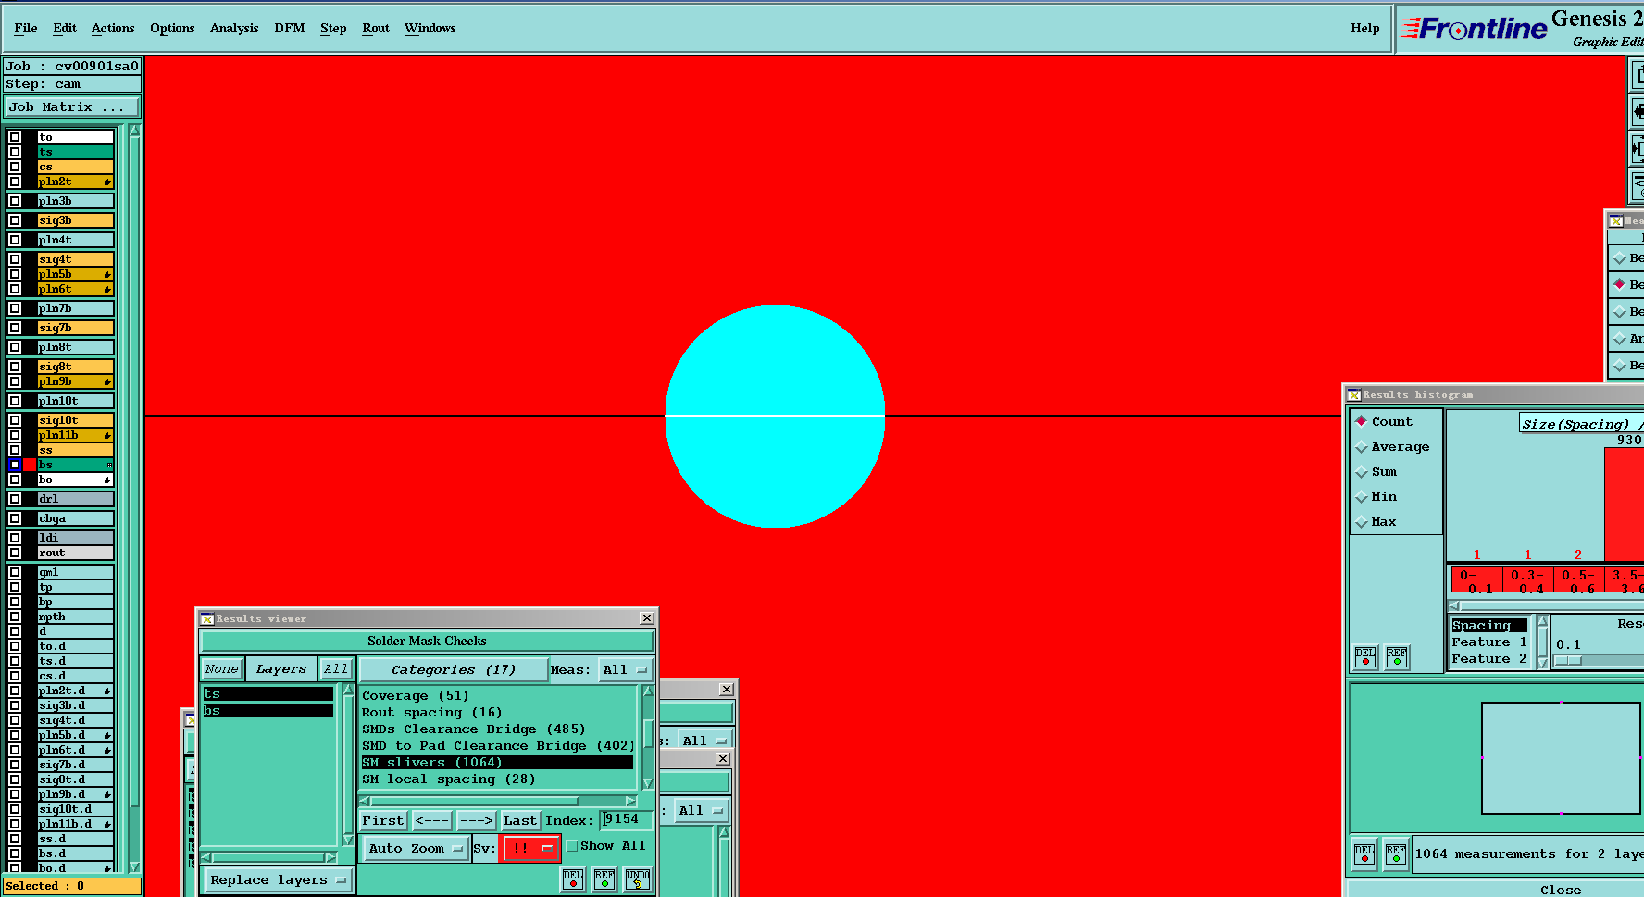The image size is (1644, 897).
Task: Click the category list horizontal scrollbar
Action: [x=498, y=802]
